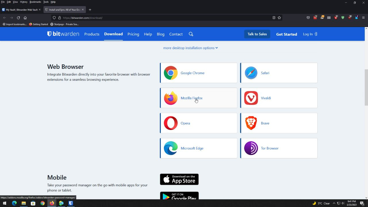Click the Get it on Google Play badge

coord(179,196)
